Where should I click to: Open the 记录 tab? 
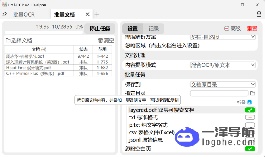coord(154,29)
